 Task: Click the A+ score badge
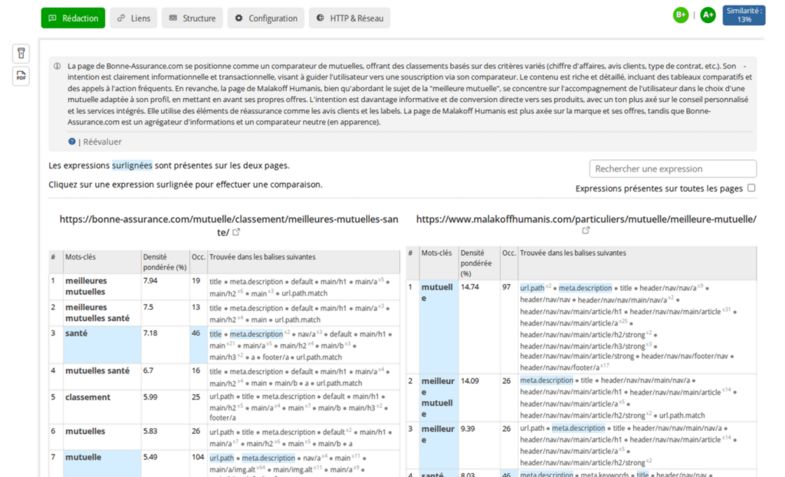[x=708, y=15]
